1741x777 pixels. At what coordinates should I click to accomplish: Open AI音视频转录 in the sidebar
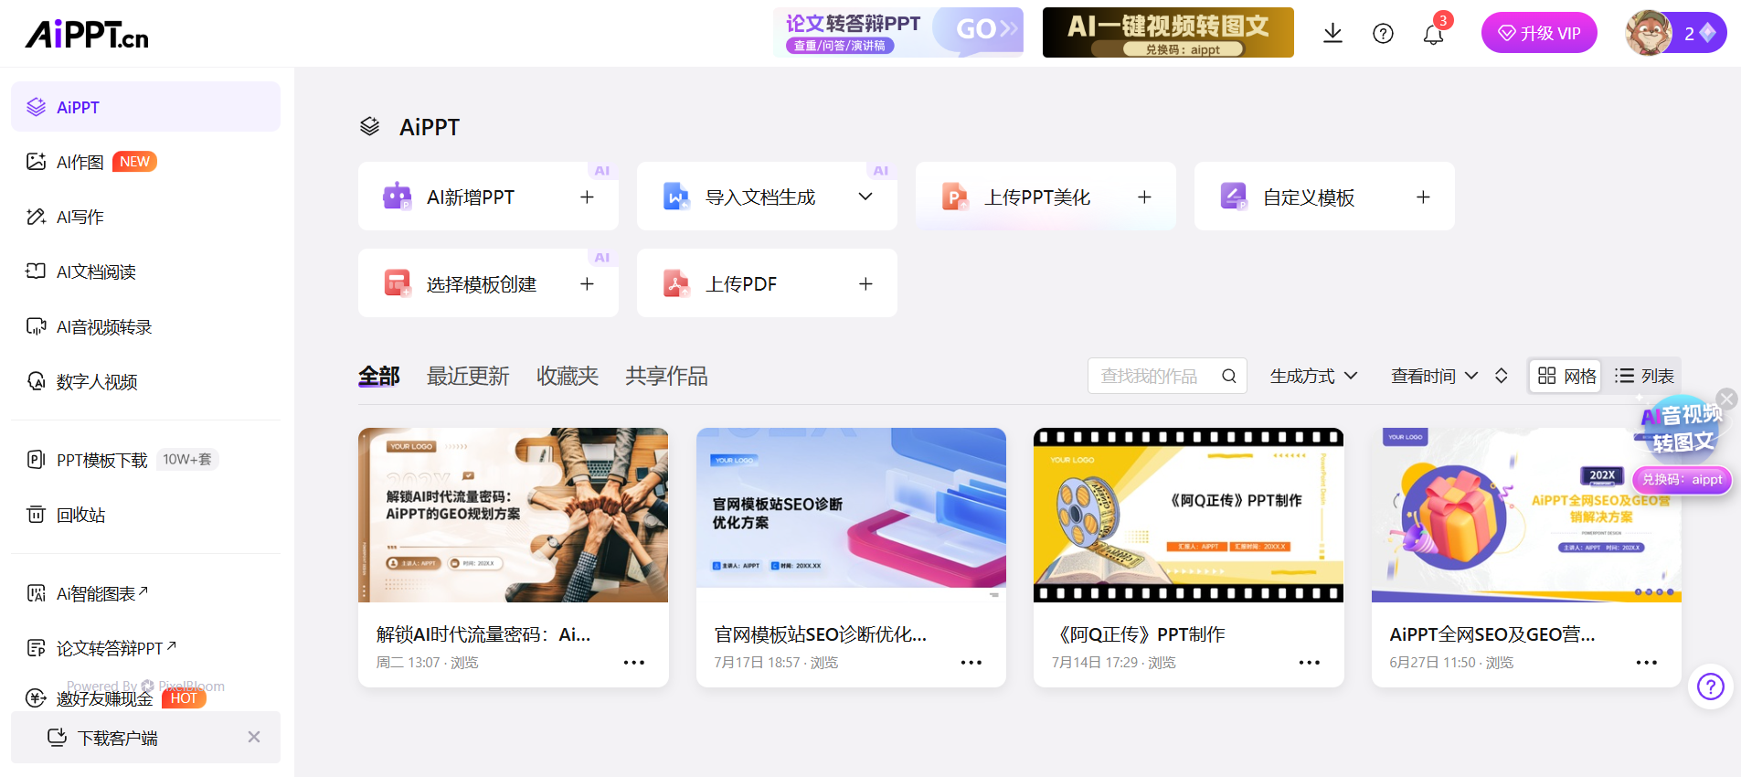pos(145,326)
